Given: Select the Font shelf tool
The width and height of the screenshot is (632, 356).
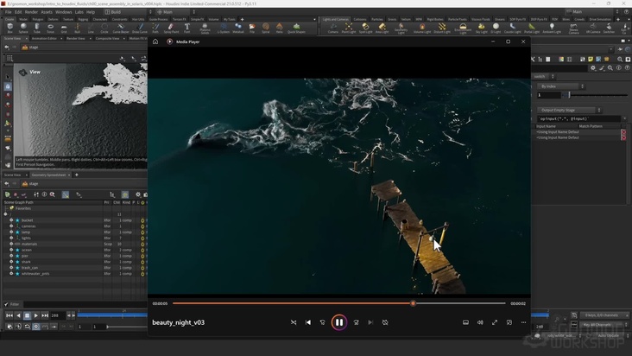Looking at the screenshot, I should click(x=187, y=28).
